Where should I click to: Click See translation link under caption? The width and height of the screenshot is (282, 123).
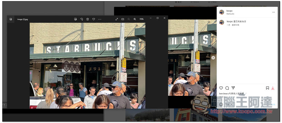(235, 25)
